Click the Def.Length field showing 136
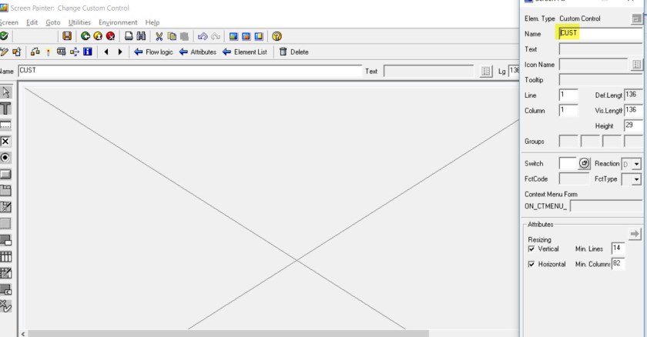The image size is (647, 337). 633,95
